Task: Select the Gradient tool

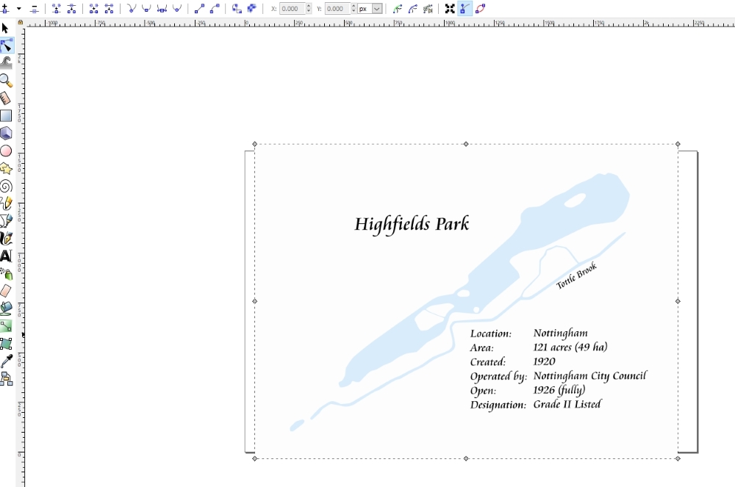Action: pyautogui.click(x=6, y=326)
